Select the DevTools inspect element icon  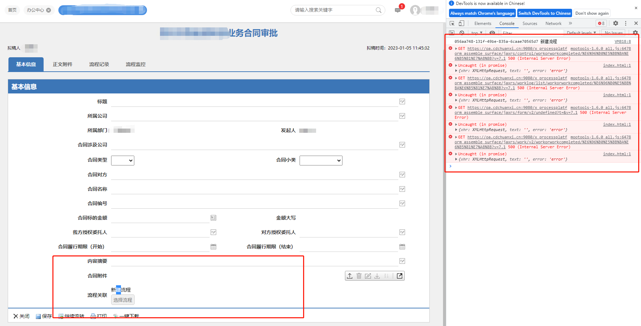point(452,23)
